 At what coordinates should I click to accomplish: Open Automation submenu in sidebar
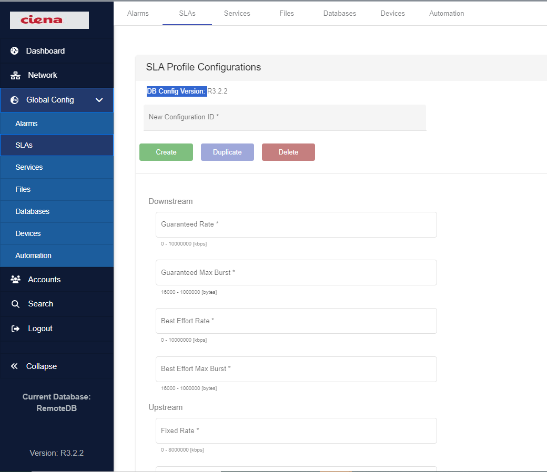click(57, 255)
